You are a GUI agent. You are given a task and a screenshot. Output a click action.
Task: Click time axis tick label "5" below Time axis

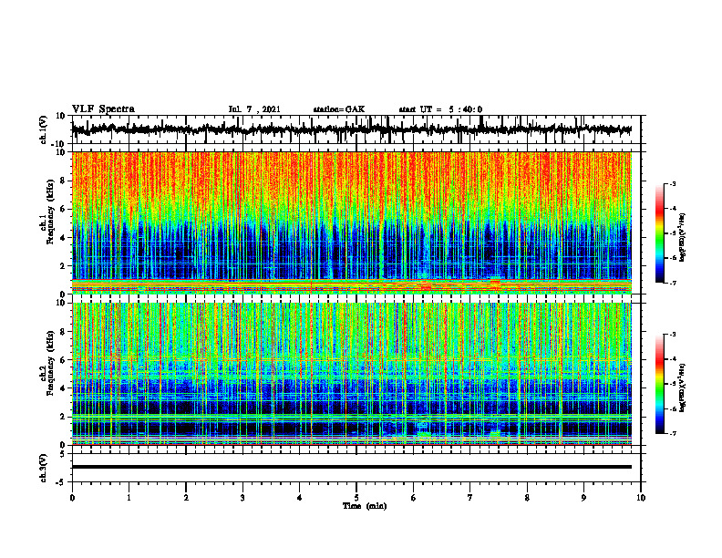(x=356, y=498)
